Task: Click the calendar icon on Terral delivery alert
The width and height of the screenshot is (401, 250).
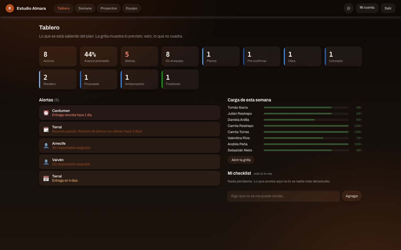Action: [x=46, y=178]
